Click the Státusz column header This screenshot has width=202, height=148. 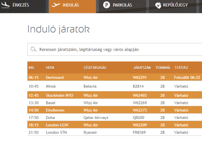pyautogui.click(x=181, y=68)
